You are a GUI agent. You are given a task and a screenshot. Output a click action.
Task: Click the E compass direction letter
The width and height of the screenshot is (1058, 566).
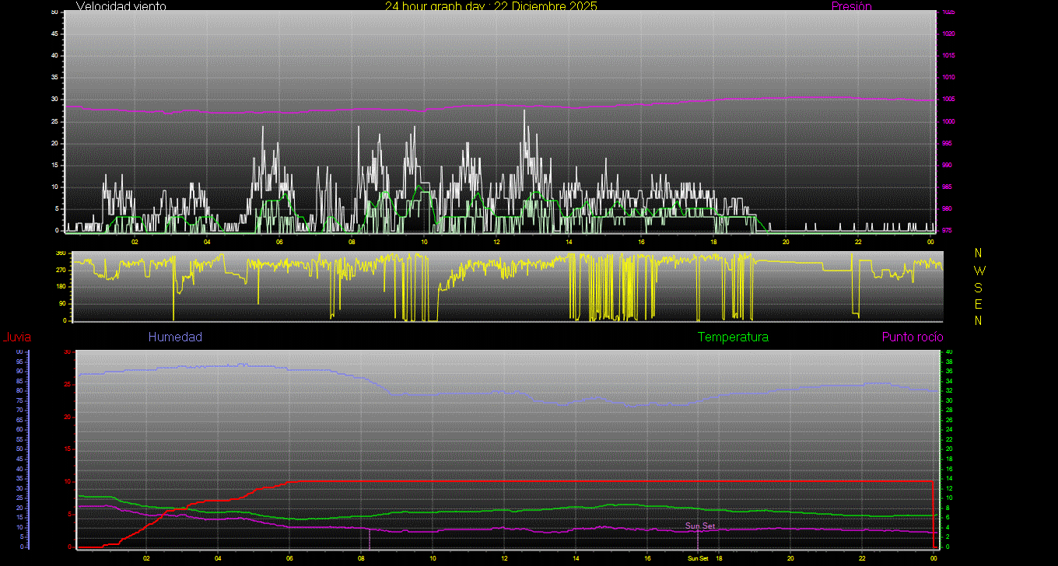click(x=979, y=303)
